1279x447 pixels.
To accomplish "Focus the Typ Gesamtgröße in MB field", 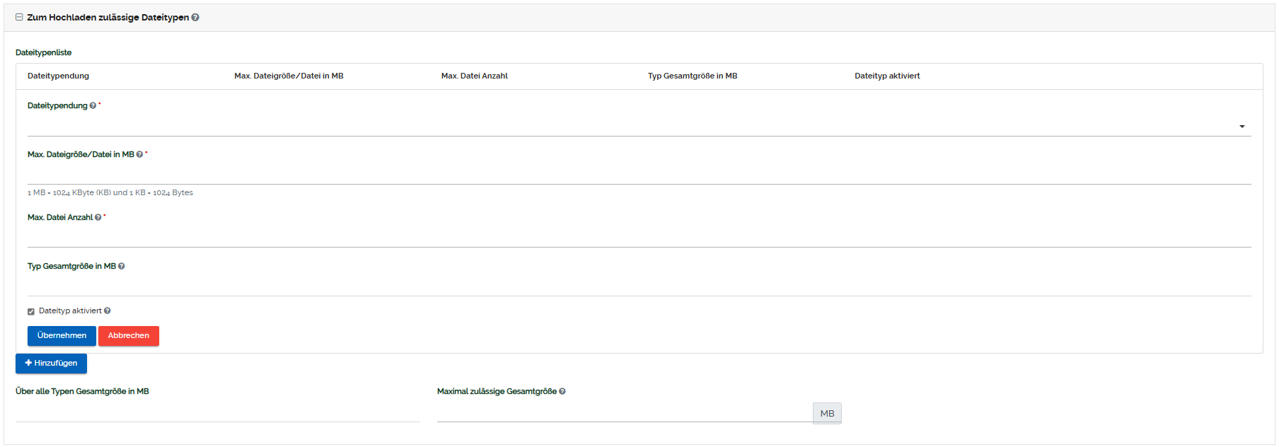I will [x=637, y=286].
